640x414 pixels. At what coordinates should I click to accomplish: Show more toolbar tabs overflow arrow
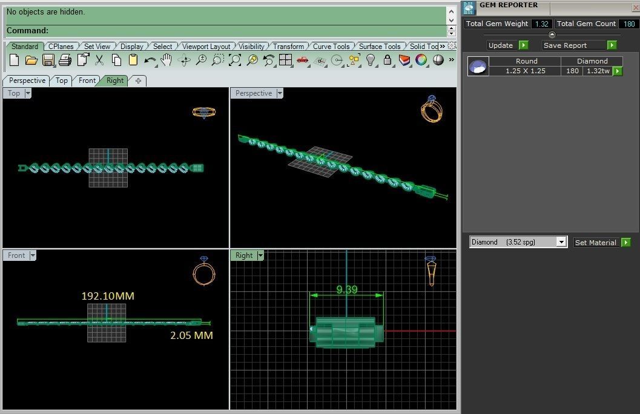pos(443,46)
